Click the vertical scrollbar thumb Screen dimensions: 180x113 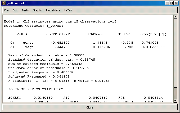click(175, 53)
